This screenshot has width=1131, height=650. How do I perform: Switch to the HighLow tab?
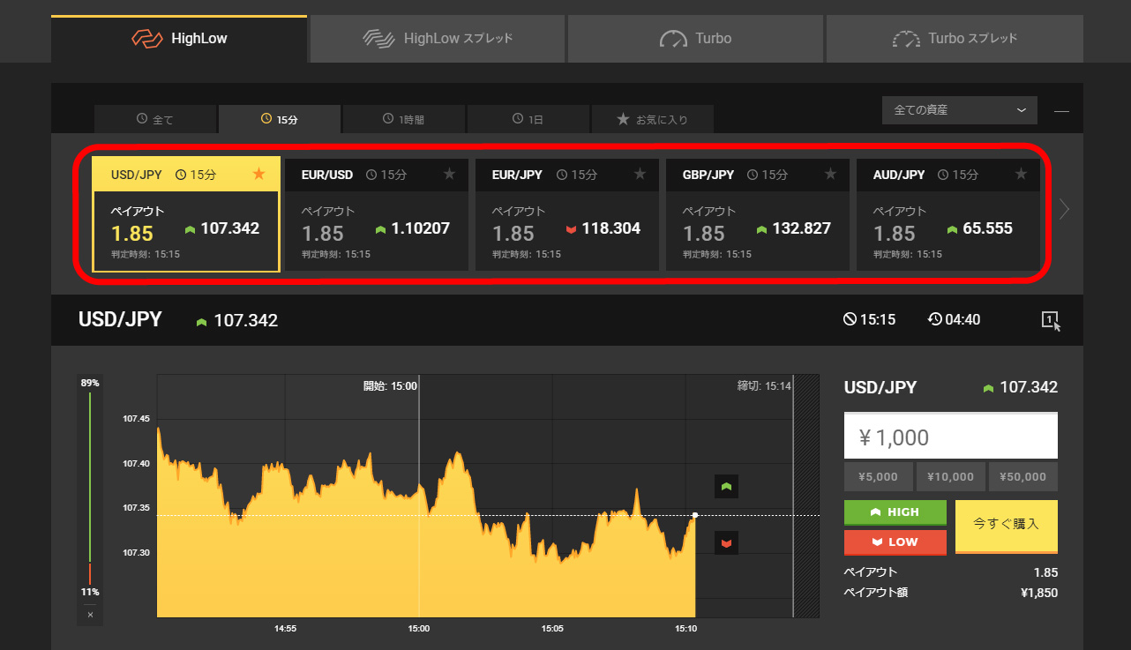click(x=179, y=39)
